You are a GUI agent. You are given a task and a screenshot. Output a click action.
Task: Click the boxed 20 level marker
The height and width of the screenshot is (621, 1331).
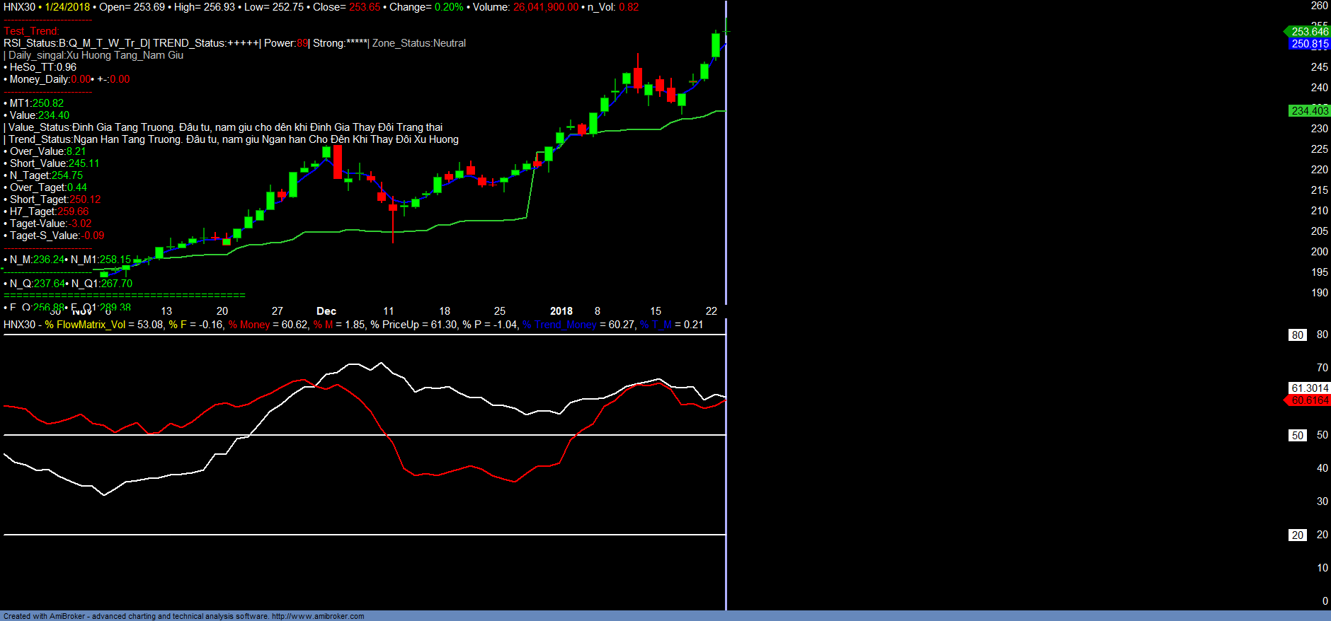pyautogui.click(x=1297, y=535)
